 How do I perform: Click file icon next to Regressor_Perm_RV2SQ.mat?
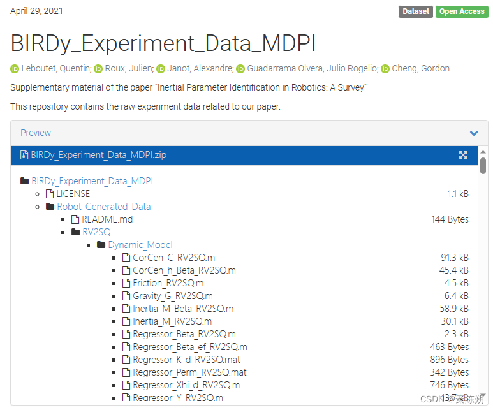[x=126, y=372]
